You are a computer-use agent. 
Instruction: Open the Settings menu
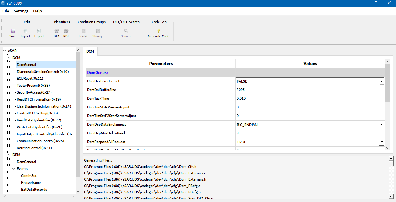21,11
